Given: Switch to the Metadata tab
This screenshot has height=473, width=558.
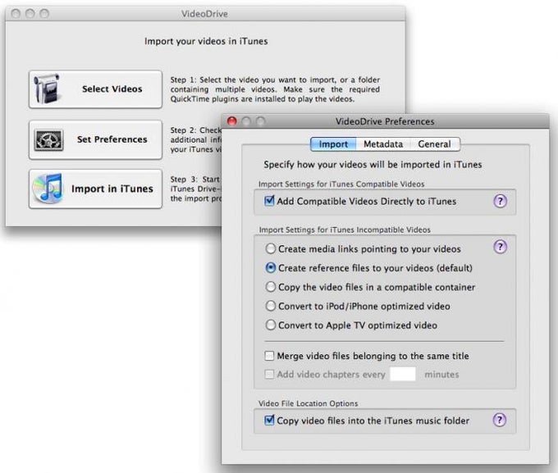Looking at the screenshot, I should (383, 144).
